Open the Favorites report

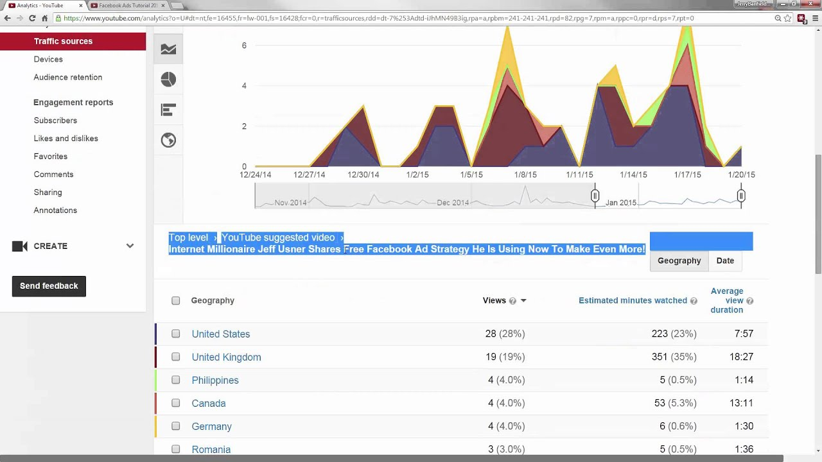[x=51, y=157]
